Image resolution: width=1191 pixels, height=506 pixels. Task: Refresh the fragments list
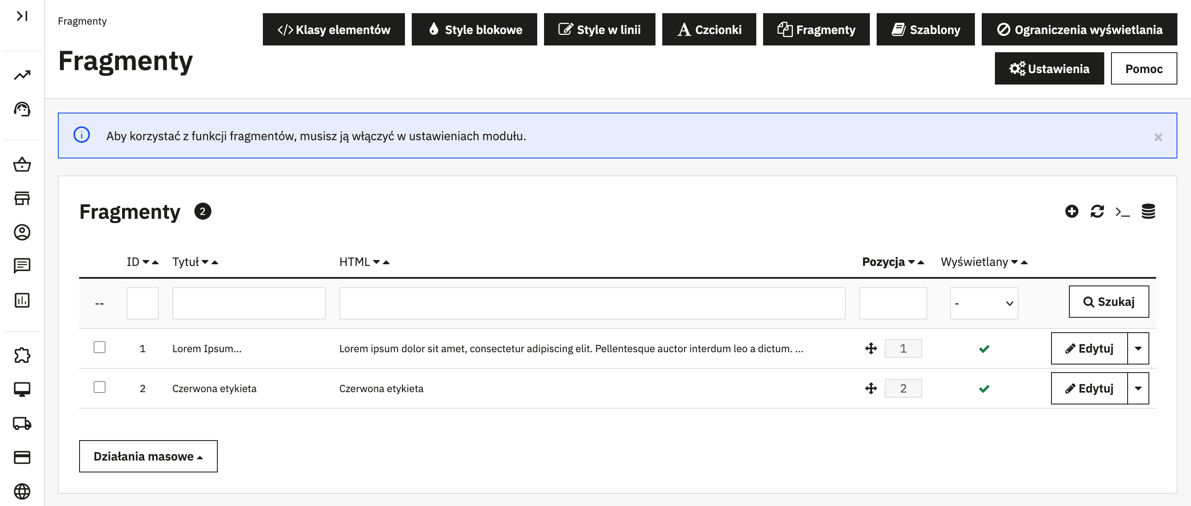tap(1097, 212)
